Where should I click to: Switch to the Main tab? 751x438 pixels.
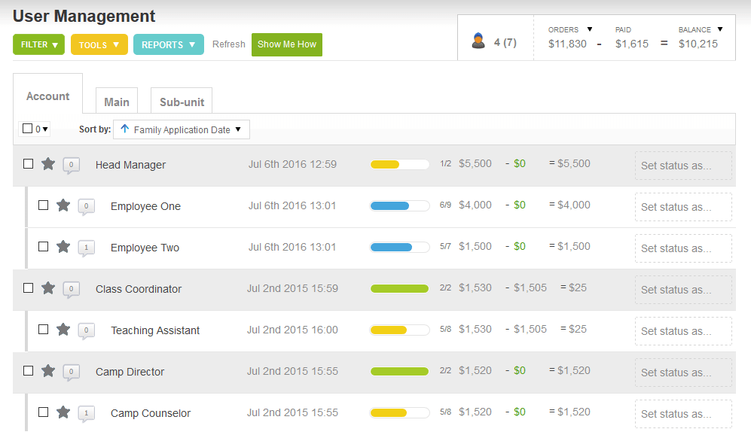pos(117,102)
